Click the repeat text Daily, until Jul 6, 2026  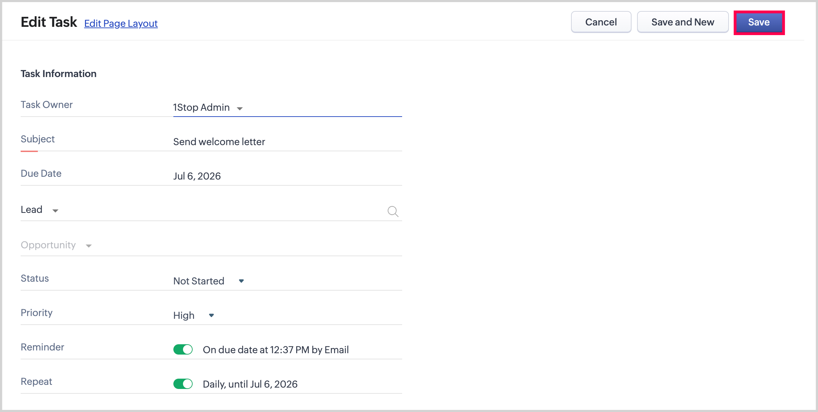(250, 384)
